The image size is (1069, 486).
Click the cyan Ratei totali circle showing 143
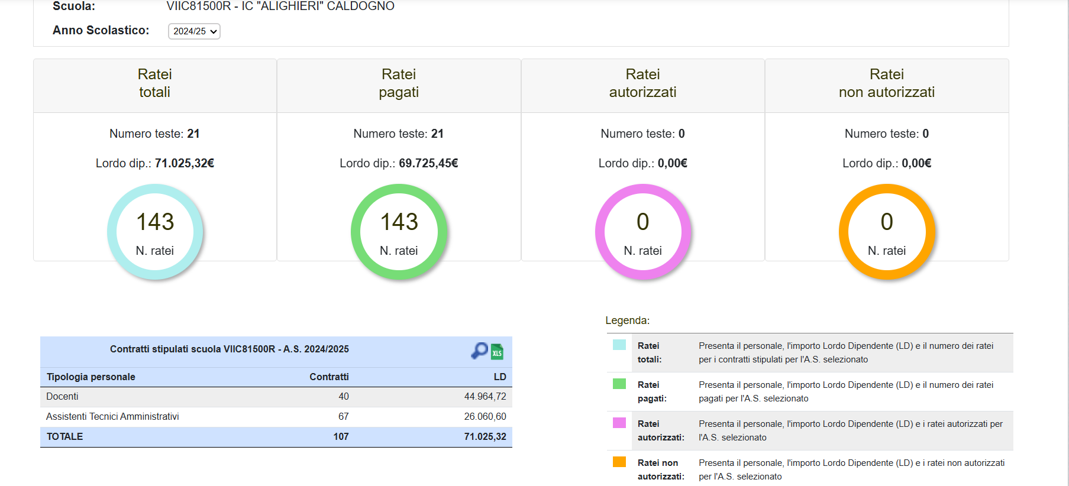coord(155,232)
